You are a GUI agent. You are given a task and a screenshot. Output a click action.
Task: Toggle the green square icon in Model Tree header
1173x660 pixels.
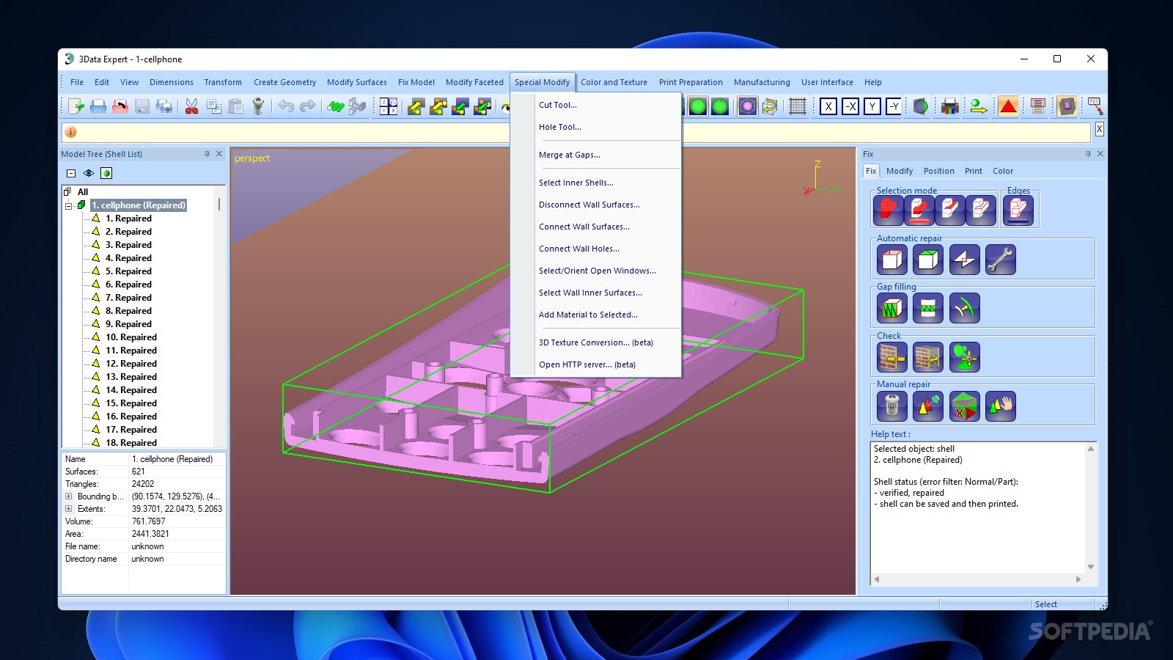[x=106, y=173]
